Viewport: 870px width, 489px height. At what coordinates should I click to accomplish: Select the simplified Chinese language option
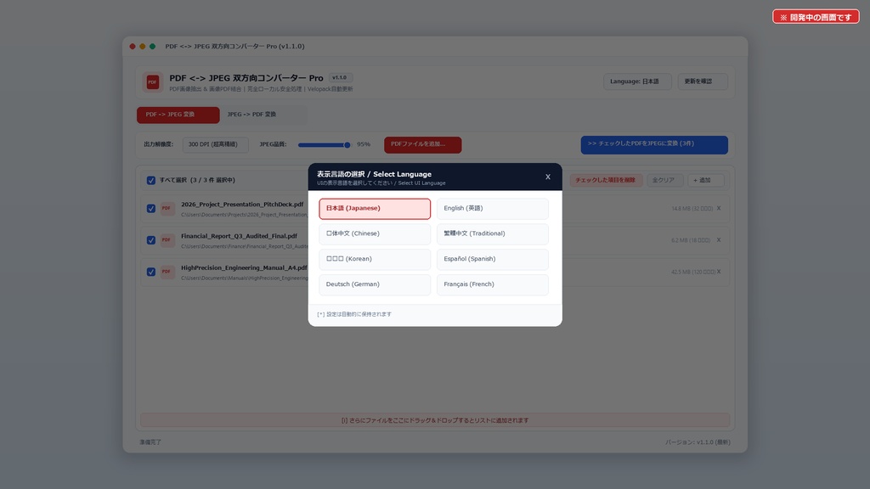click(375, 234)
